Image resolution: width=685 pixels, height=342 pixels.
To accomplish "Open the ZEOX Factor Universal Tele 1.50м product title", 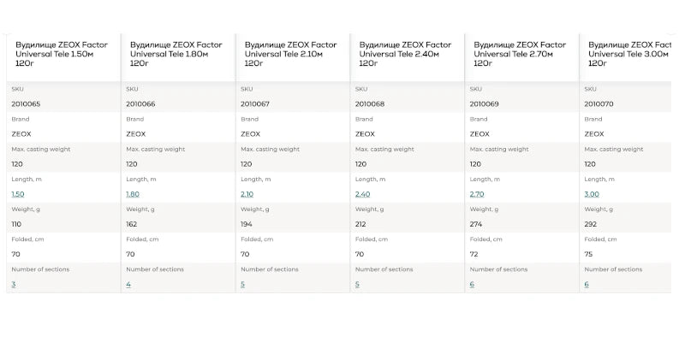I will pos(61,53).
